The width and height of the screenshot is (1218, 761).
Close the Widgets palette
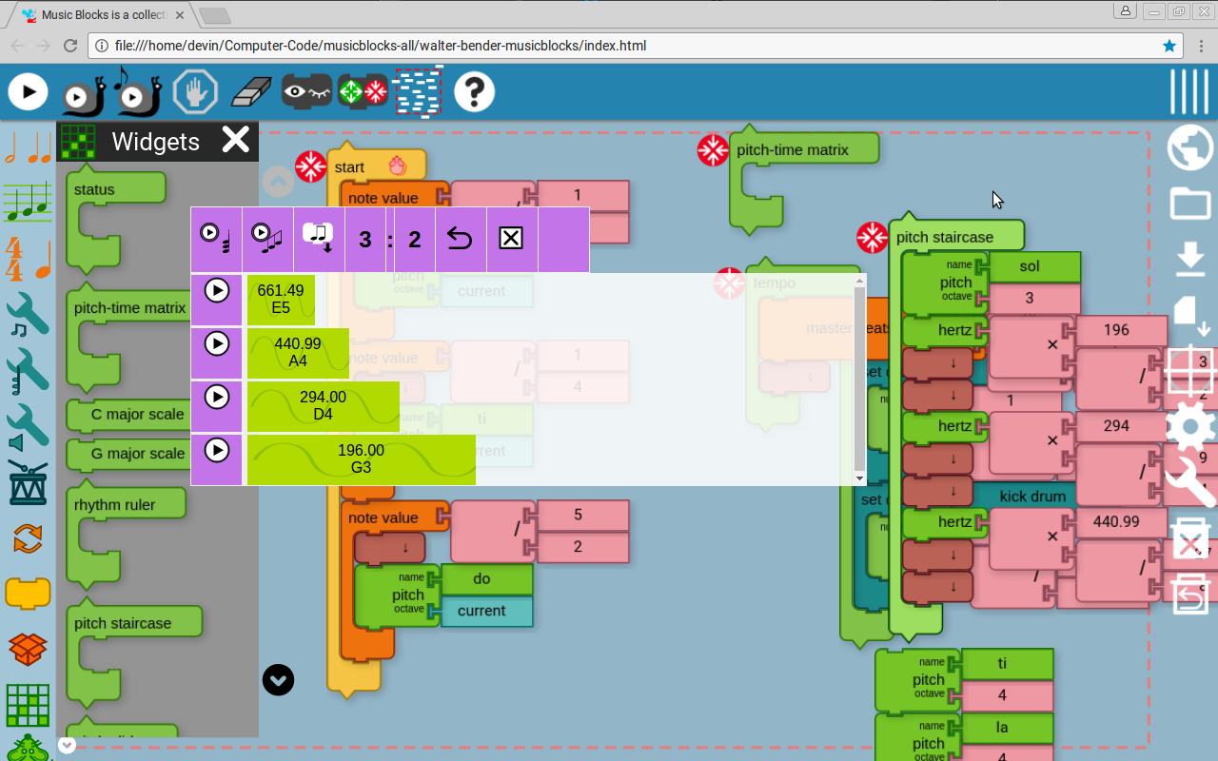click(x=235, y=141)
